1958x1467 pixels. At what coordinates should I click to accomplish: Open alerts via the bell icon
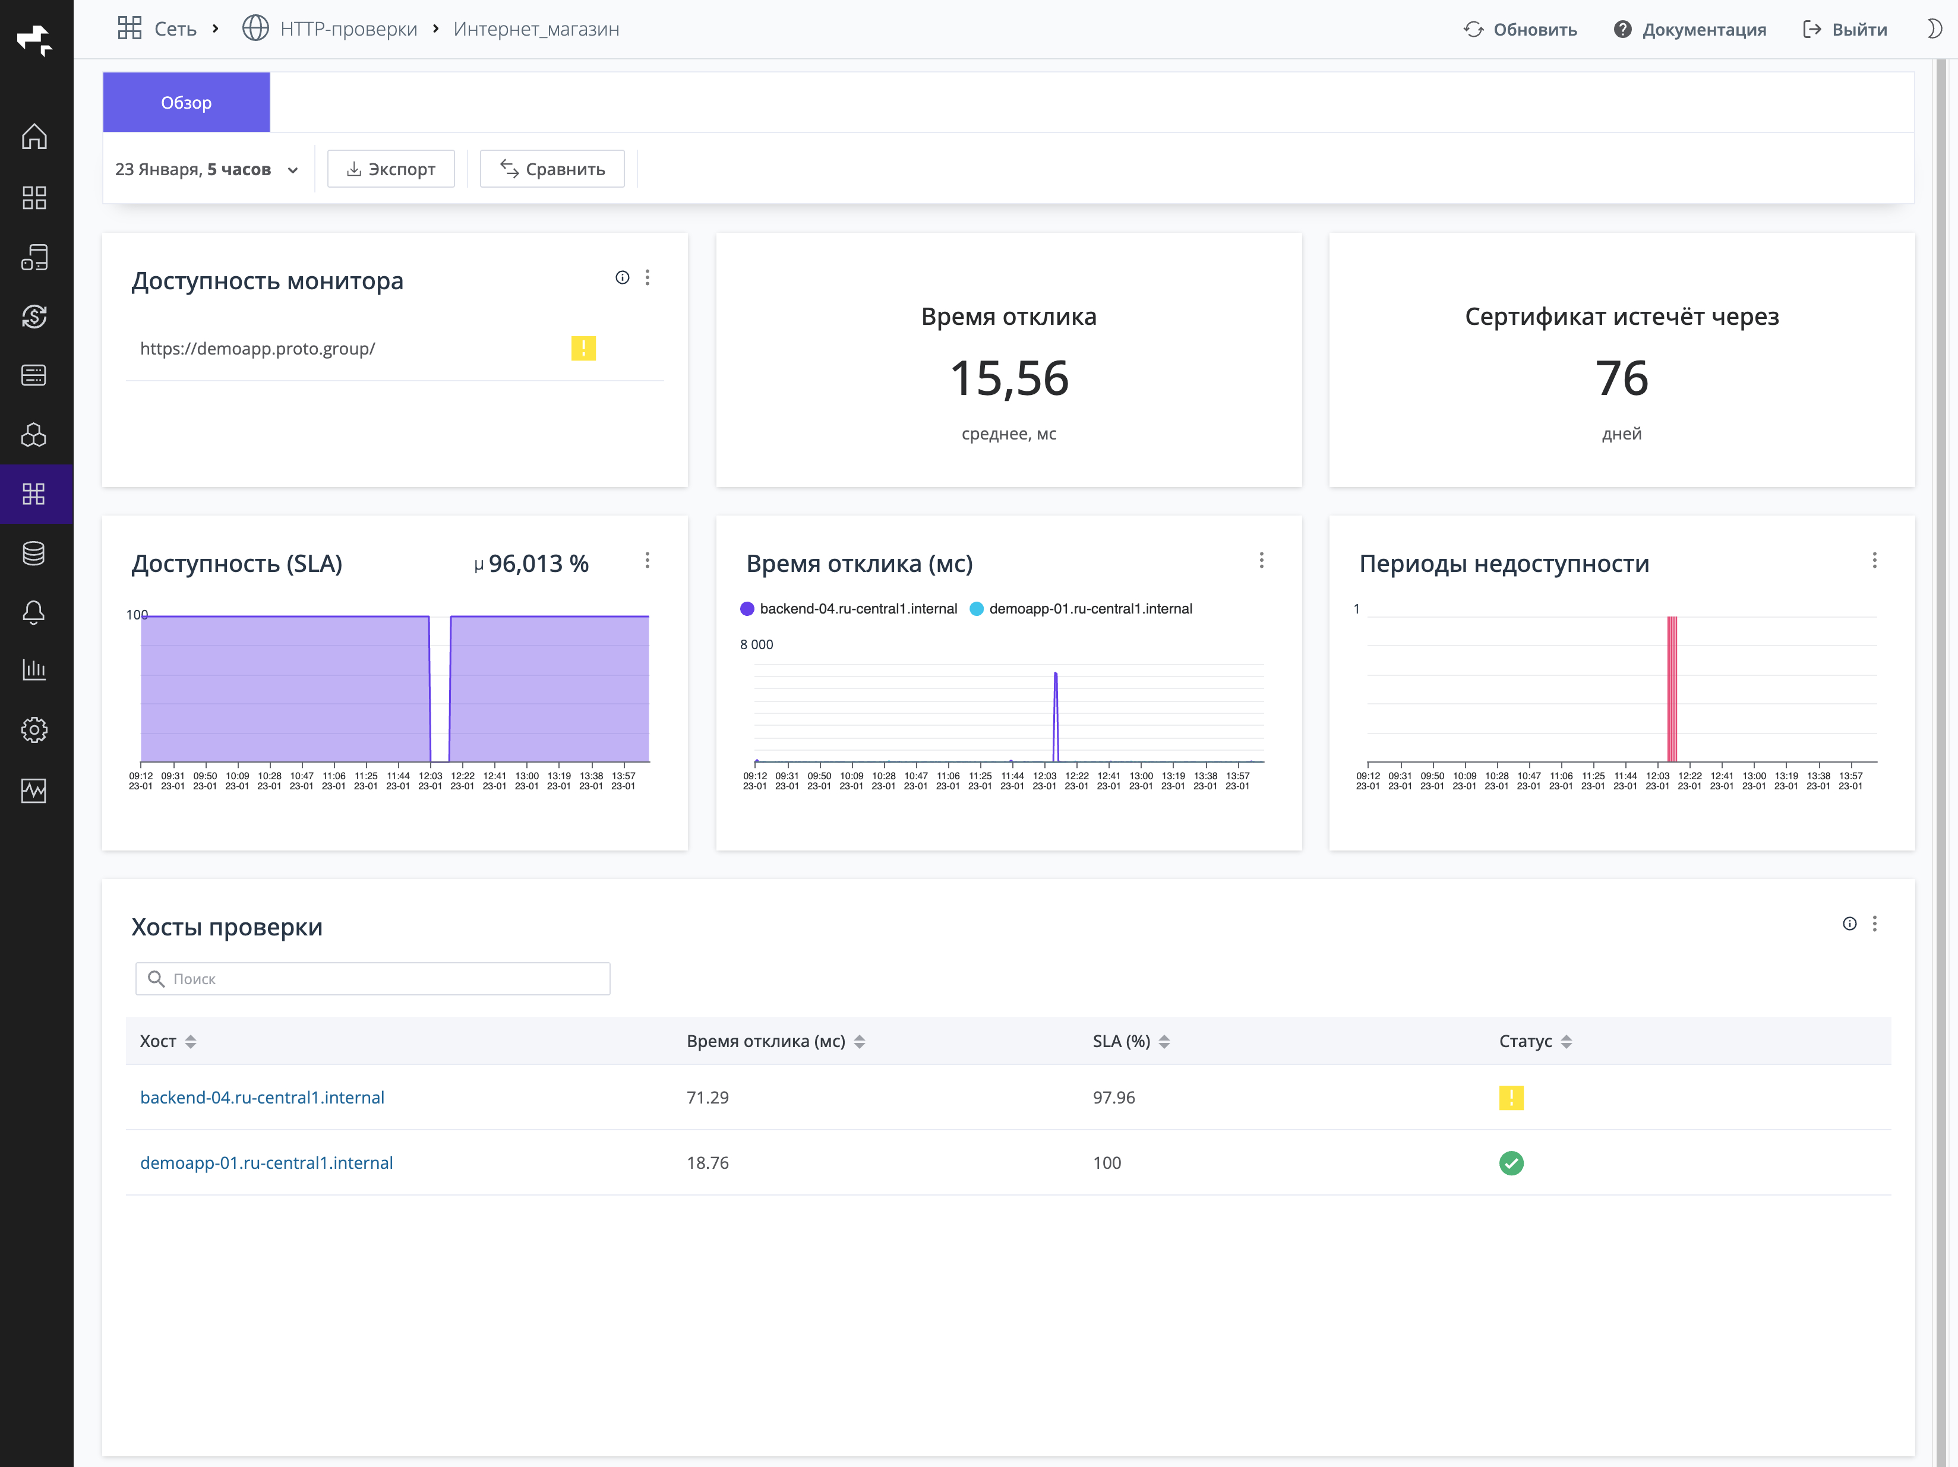(x=34, y=612)
